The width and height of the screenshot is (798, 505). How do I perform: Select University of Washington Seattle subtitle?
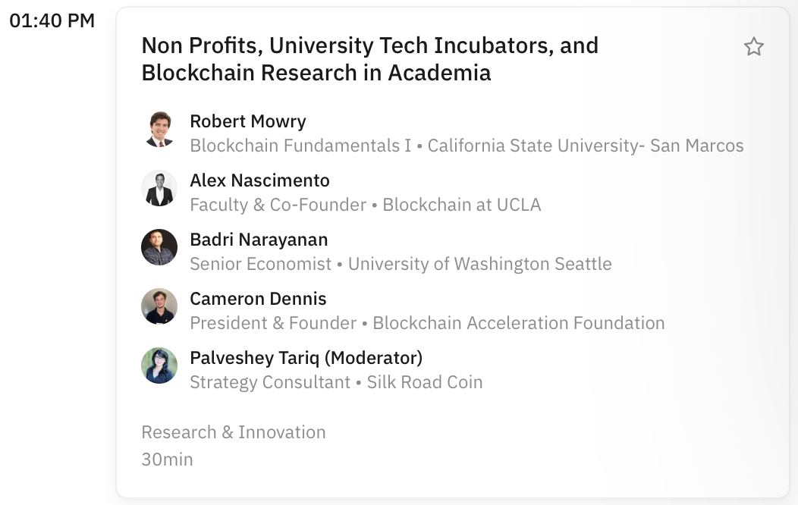coord(479,264)
